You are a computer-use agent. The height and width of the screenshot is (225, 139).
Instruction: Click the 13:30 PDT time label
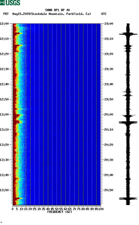[5, 160]
